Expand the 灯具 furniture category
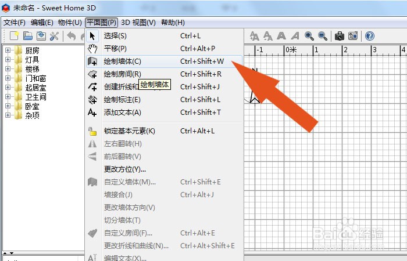 8,60
